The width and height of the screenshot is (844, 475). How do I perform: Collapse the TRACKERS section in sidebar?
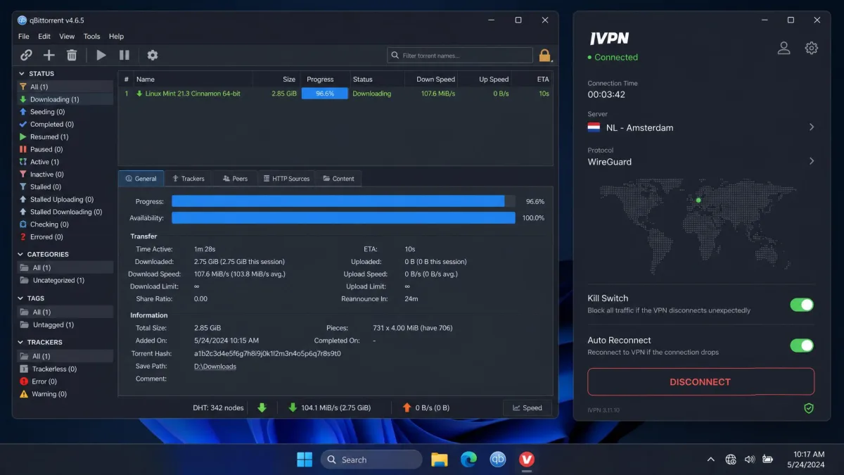(x=20, y=342)
